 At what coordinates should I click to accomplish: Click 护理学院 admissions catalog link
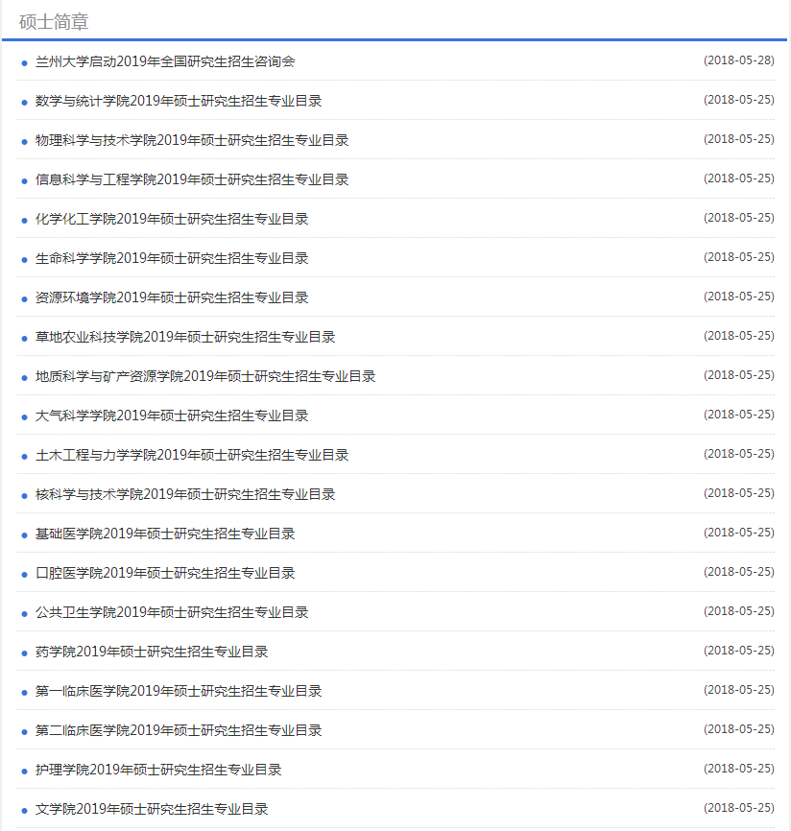pyautogui.click(x=158, y=770)
